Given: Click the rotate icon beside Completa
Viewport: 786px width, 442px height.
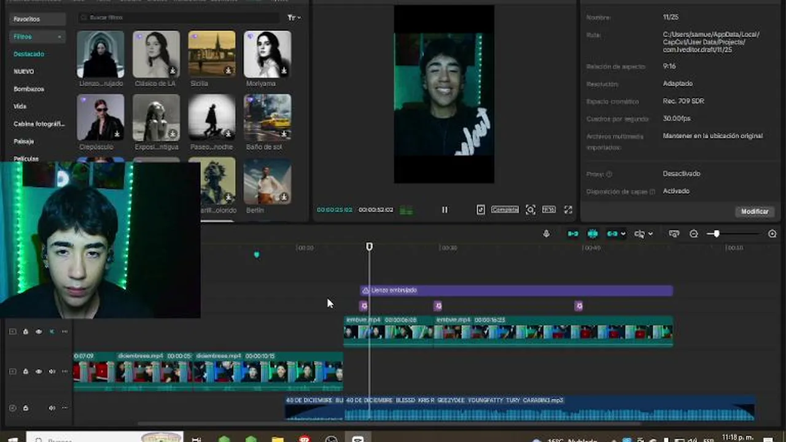Looking at the screenshot, I should (x=481, y=210).
